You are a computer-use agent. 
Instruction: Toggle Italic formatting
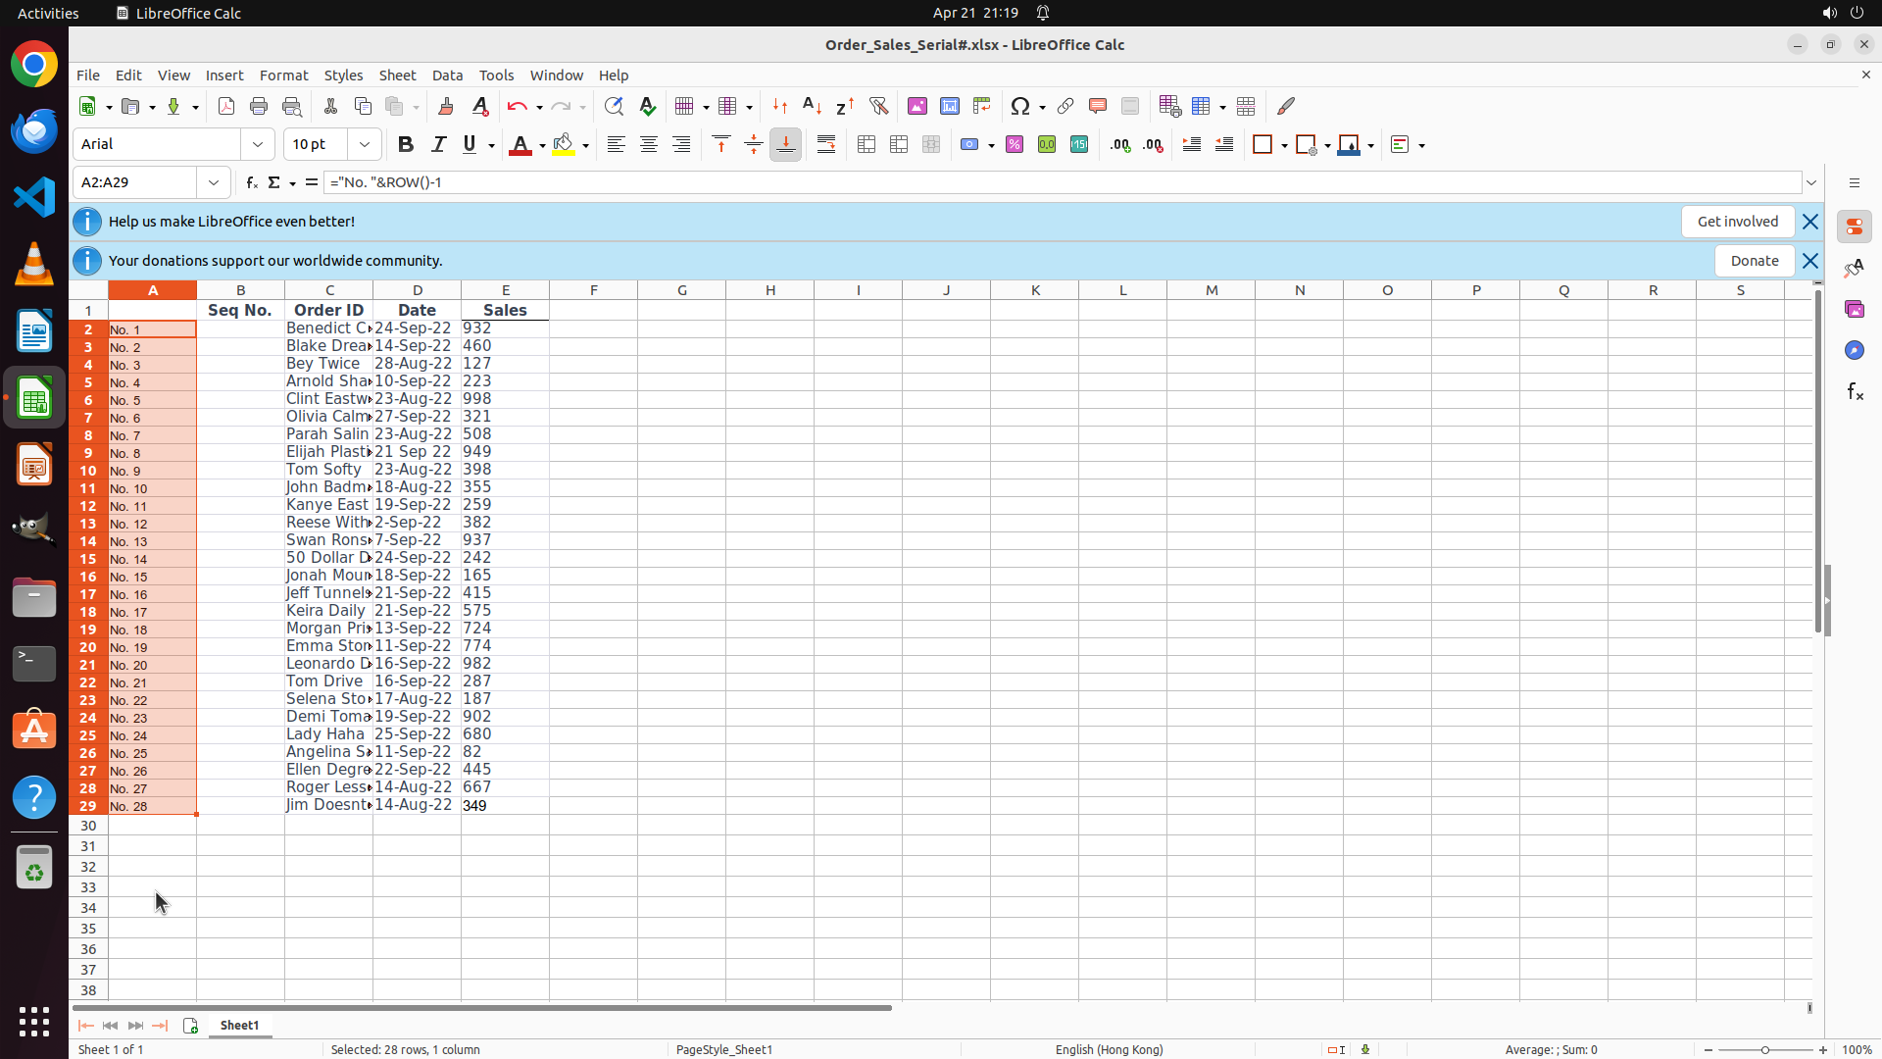438,145
